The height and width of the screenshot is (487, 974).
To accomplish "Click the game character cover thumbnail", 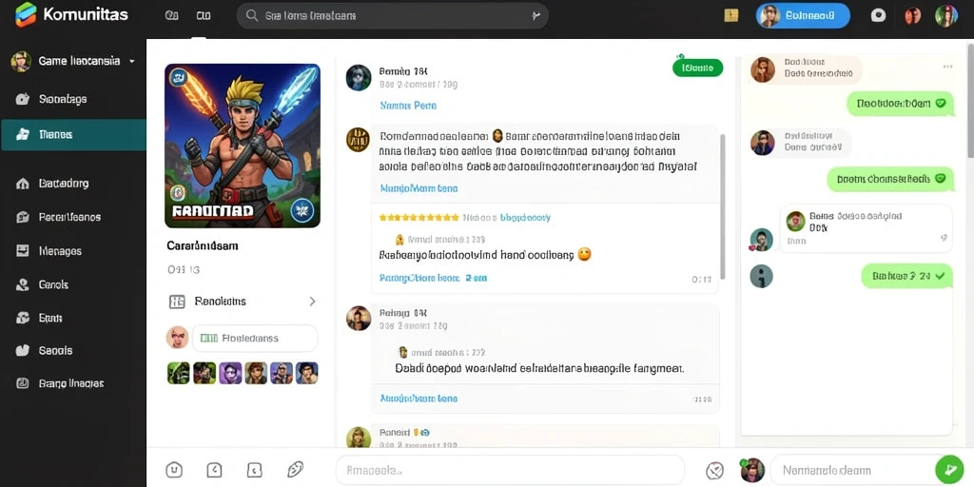I will click(x=243, y=146).
